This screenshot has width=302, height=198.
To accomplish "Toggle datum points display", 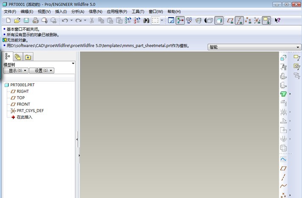I will [x=248, y=20].
